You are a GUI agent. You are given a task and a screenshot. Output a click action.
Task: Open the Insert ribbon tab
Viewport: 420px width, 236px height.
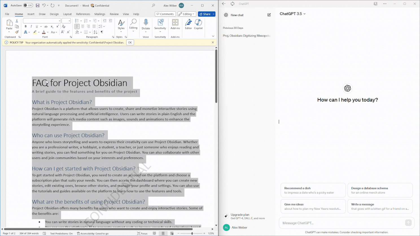[31, 14]
